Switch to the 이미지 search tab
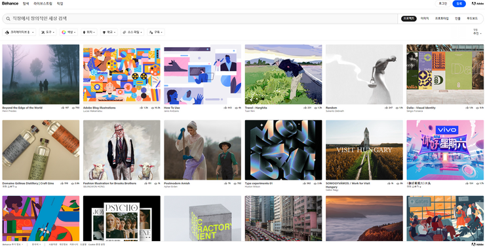 pos(425,19)
